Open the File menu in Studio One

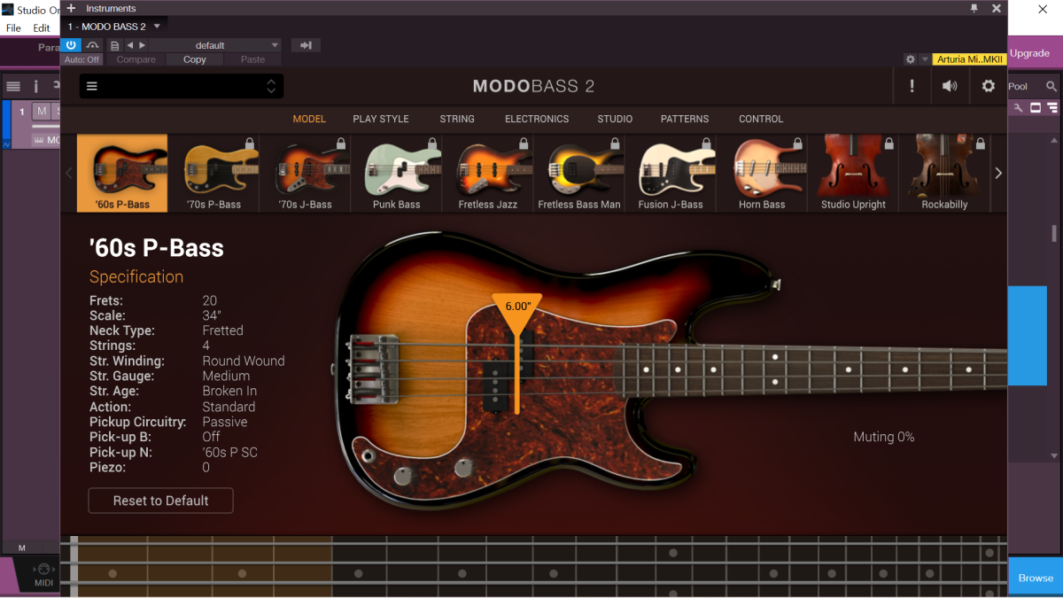pyautogui.click(x=13, y=28)
